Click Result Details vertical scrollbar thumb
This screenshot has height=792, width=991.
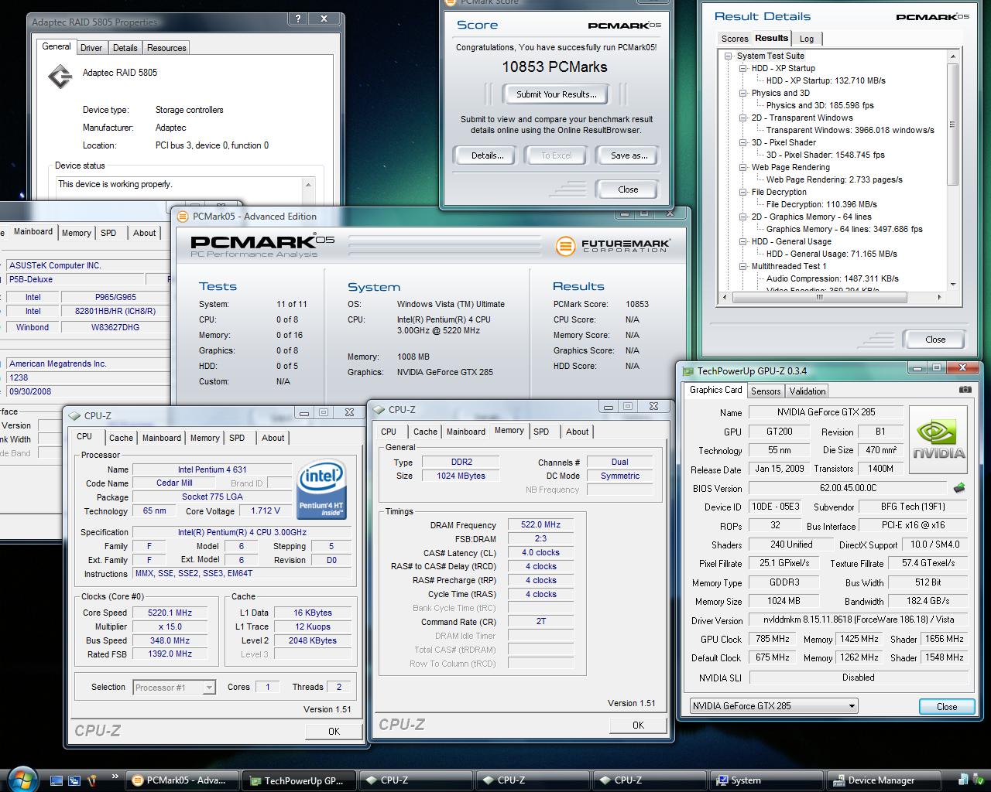(952, 124)
